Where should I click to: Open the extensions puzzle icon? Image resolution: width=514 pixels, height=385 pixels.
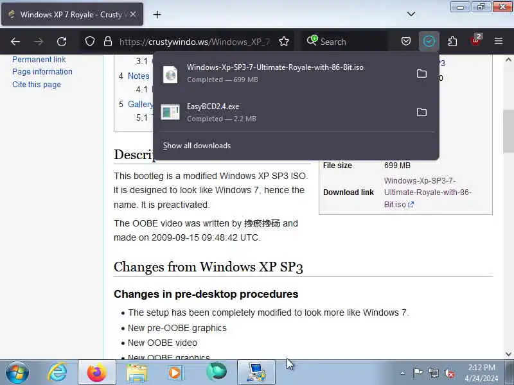pyautogui.click(x=452, y=41)
